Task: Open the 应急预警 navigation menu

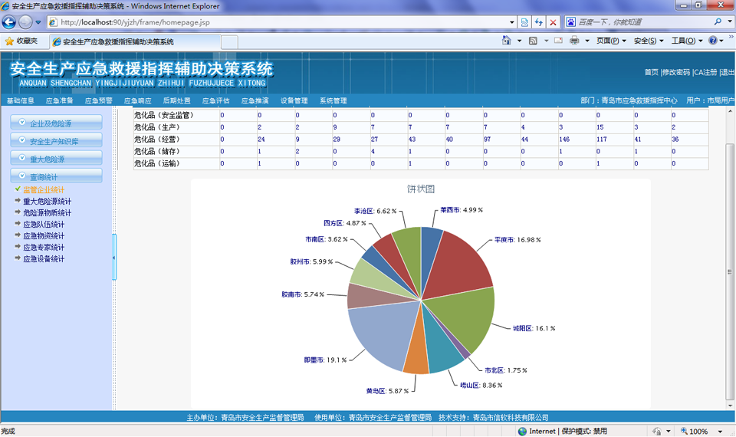Action: click(x=98, y=100)
